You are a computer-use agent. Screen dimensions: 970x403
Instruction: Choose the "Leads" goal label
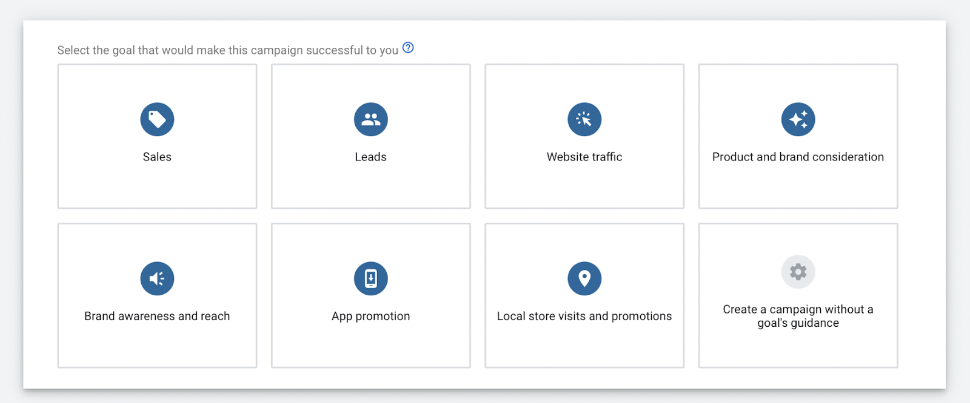coord(370,157)
